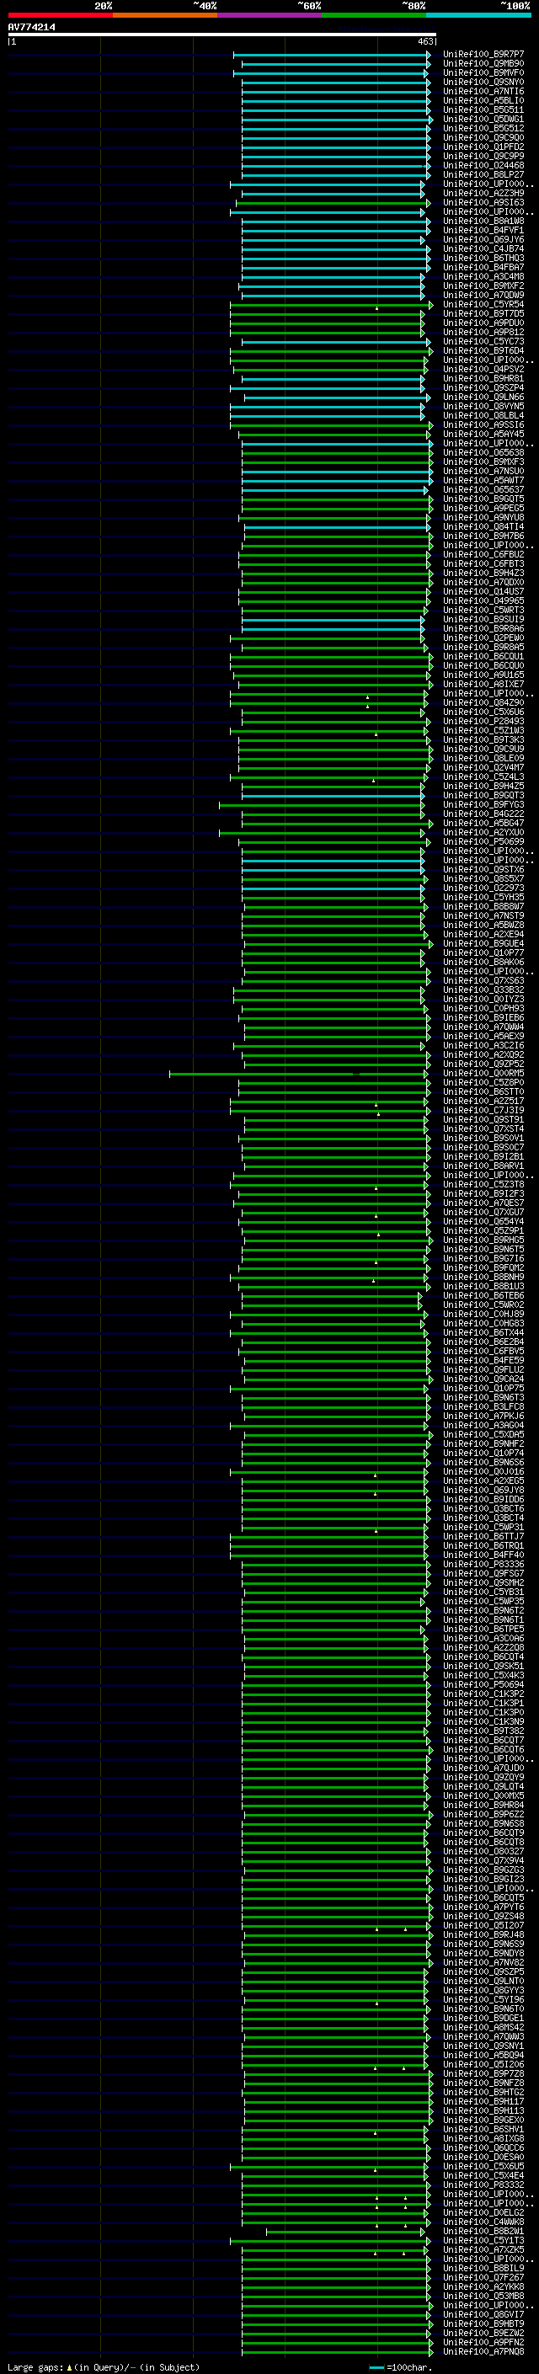Select the UniRef100_A3C4M8 label
This screenshot has height=2374, width=539.
483,276
